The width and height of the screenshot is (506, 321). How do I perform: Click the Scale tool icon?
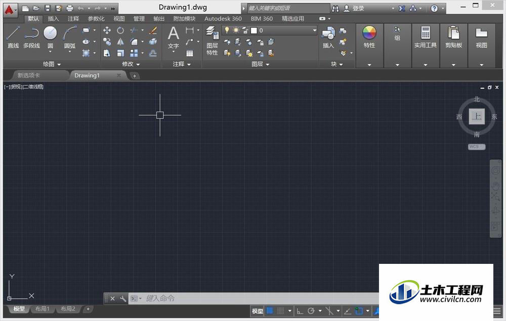pos(120,53)
